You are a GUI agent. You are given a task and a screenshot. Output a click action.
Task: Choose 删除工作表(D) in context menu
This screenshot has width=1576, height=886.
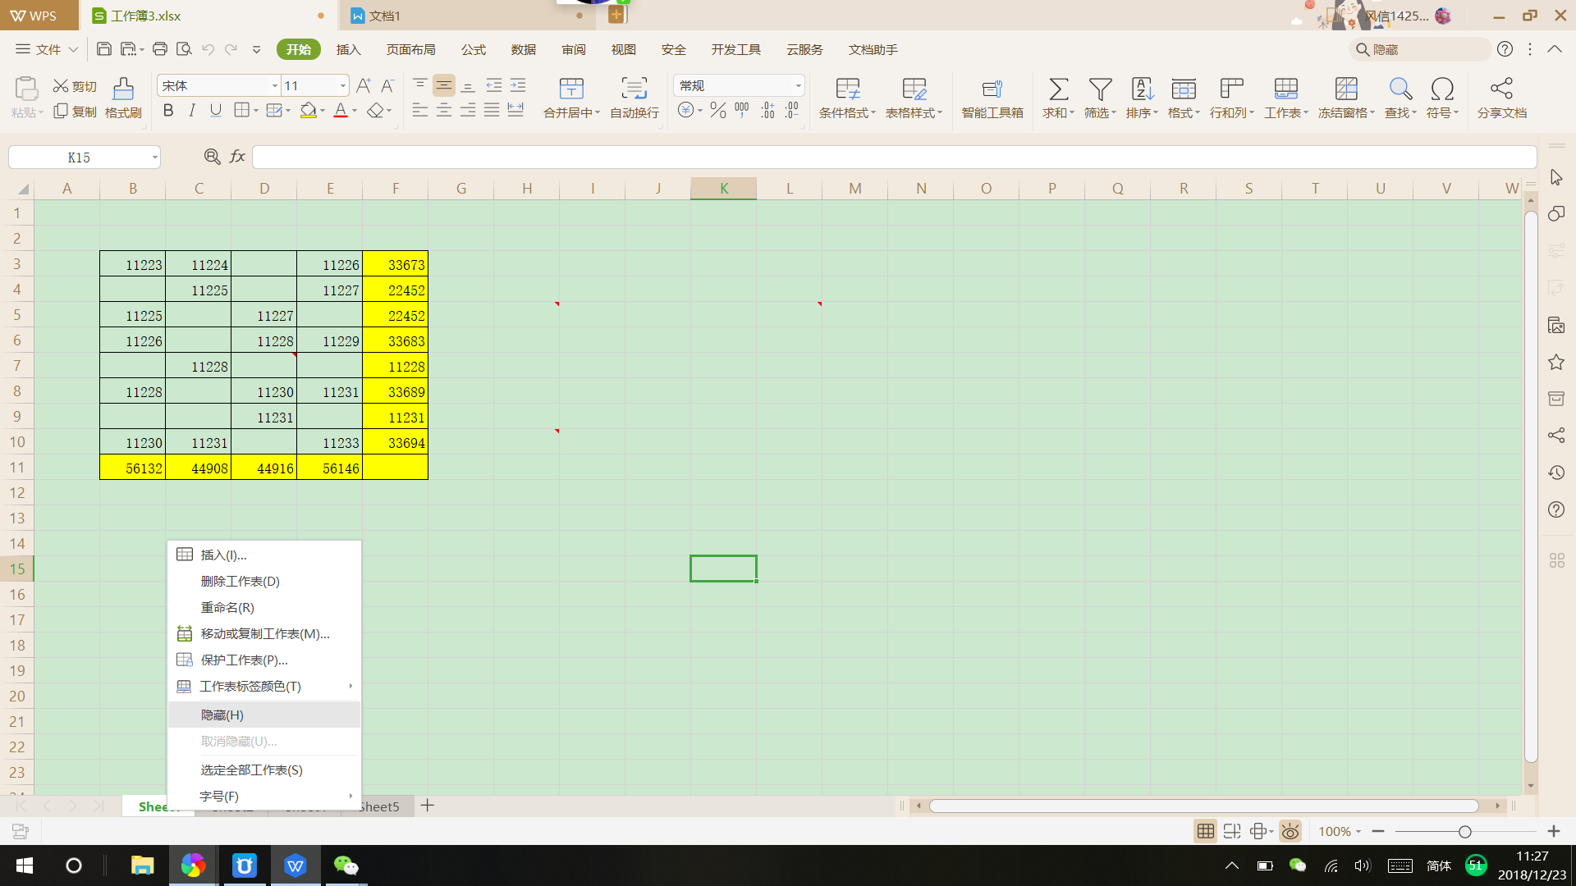264,582
